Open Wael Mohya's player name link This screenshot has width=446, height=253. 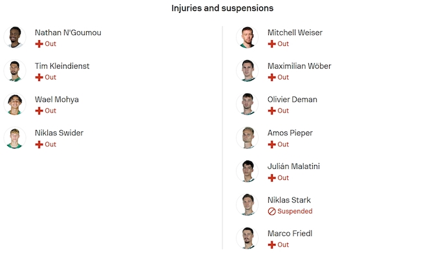[57, 99]
